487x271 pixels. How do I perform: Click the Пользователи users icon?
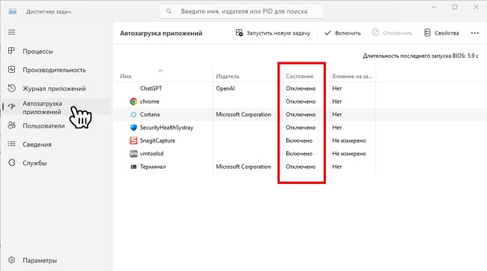pyautogui.click(x=11, y=125)
